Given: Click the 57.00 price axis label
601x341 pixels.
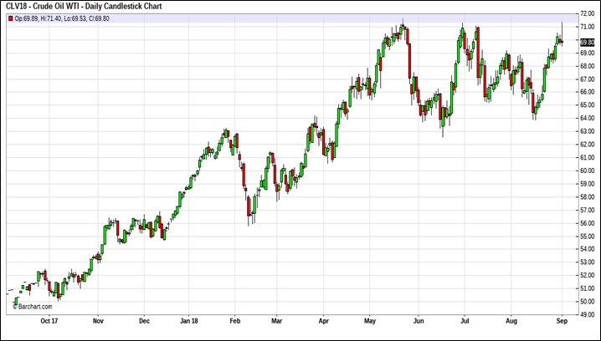Looking at the screenshot, I should [588, 210].
